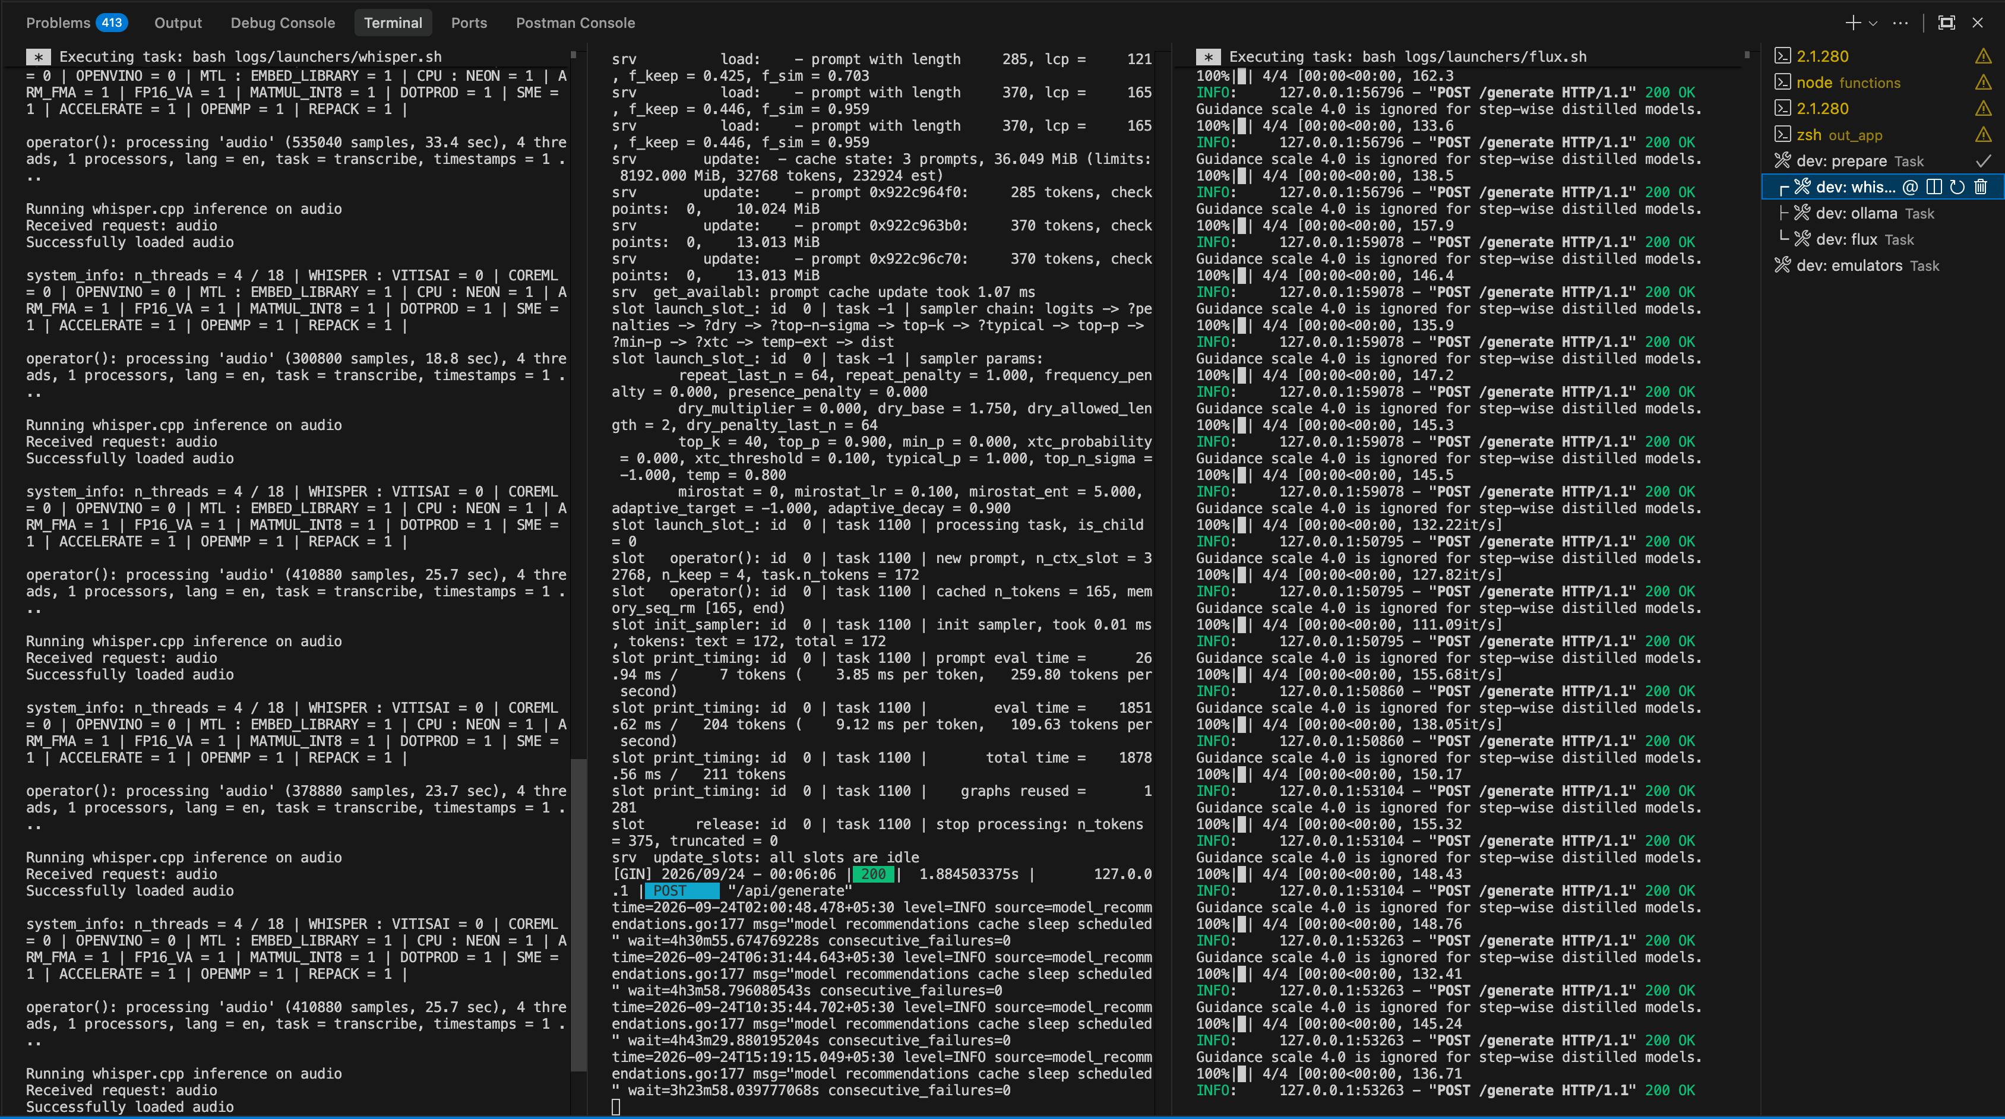Open the launch profile dropdown chevron
Image resolution: width=2005 pixels, height=1119 pixels.
point(1874,23)
